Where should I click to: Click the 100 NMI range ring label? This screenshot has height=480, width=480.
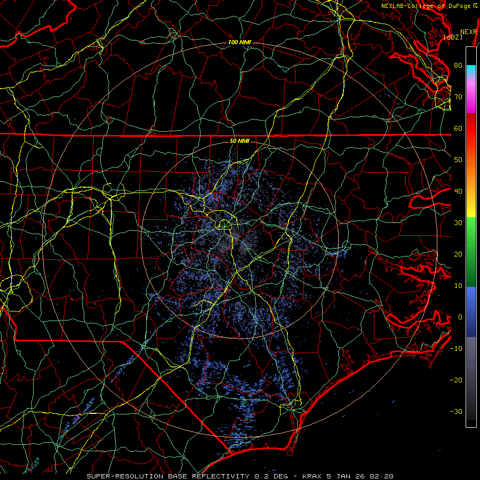(239, 42)
